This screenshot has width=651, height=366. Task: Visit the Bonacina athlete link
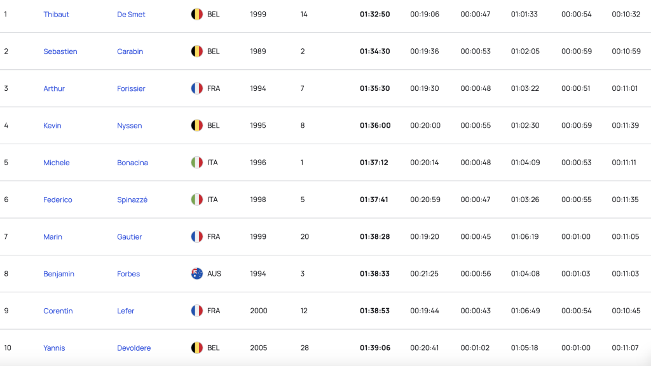click(x=132, y=163)
